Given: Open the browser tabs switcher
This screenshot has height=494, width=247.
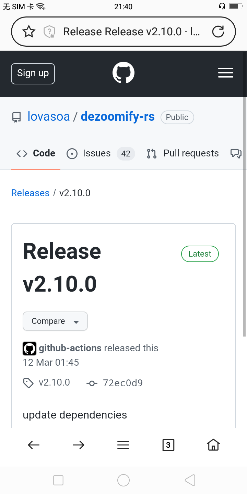Looking at the screenshot, I should [168, 445].
